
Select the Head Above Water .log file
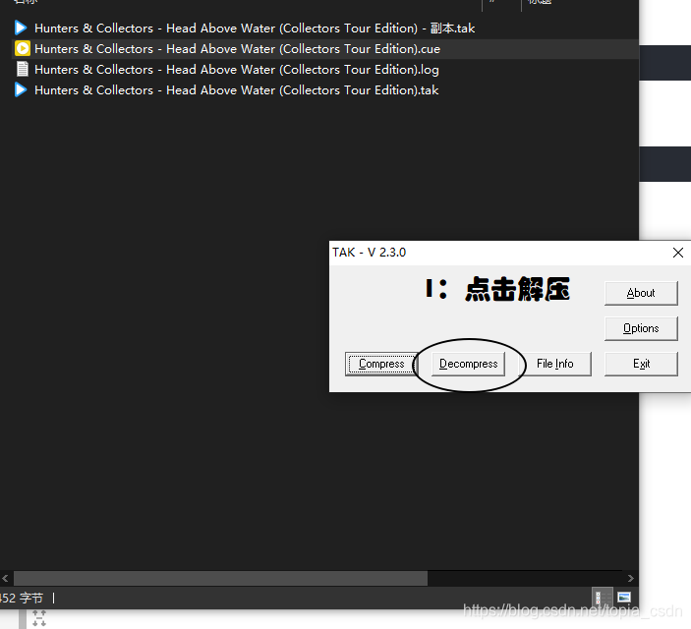pyautogui.click(x=237, y=70)
